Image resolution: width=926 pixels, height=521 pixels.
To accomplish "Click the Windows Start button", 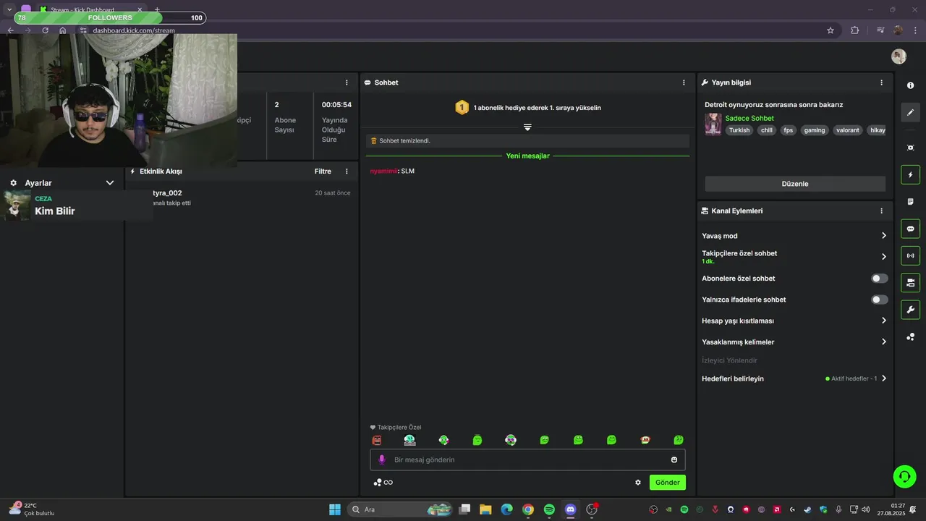I will [335, 509].
